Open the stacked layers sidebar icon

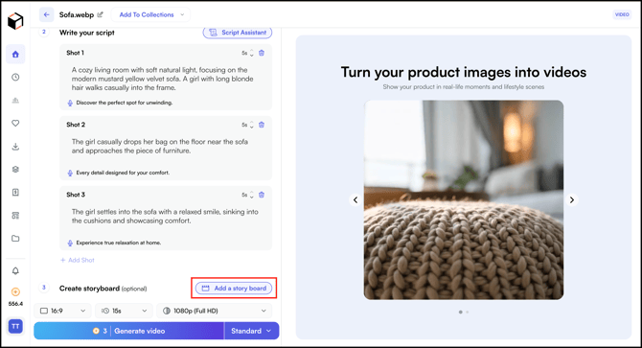(15, 169)
